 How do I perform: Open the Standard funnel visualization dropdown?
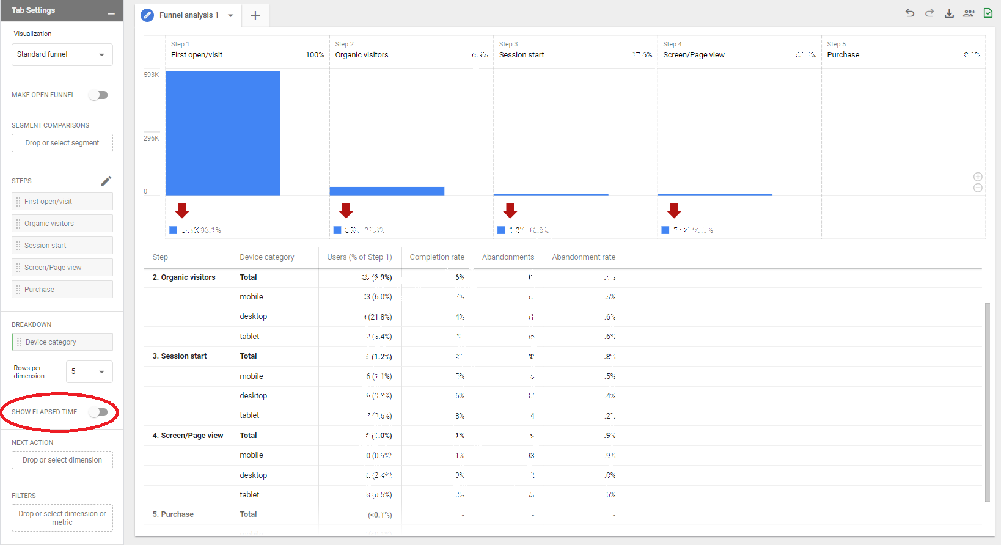[62, 54]
